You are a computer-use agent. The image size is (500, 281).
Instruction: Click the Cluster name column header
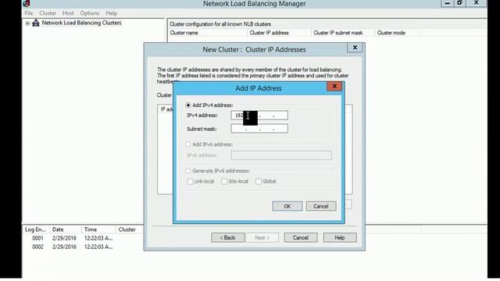point(207,33)
